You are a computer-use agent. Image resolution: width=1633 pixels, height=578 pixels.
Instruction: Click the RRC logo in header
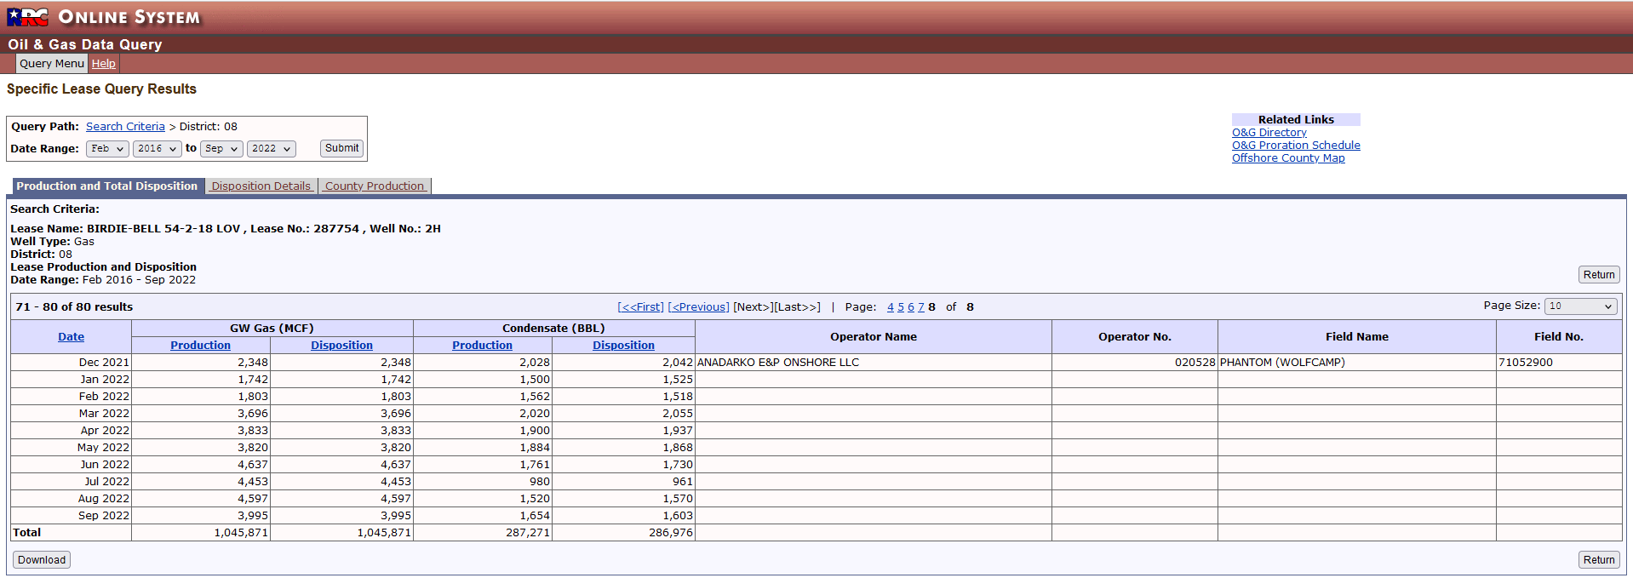pos(27,17)
